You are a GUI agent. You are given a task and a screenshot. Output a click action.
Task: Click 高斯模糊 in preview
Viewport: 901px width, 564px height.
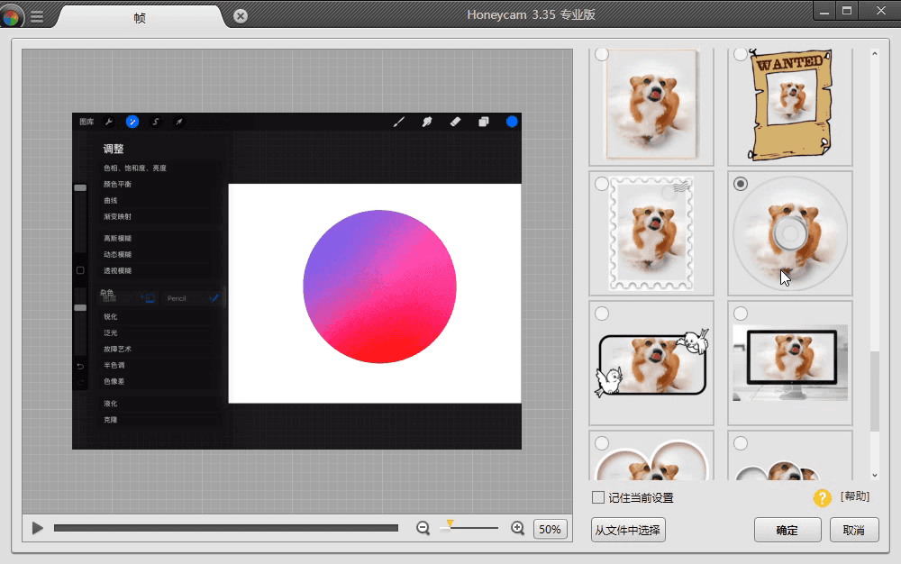coord(117,239)
